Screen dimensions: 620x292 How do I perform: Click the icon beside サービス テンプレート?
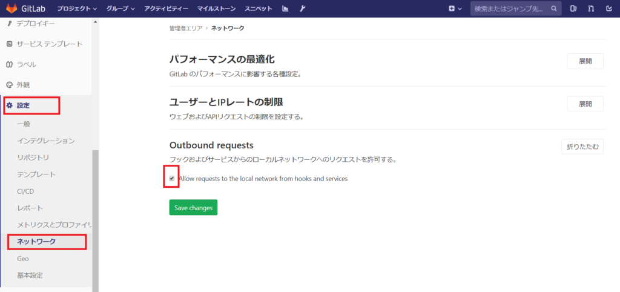tap(10, 44)
